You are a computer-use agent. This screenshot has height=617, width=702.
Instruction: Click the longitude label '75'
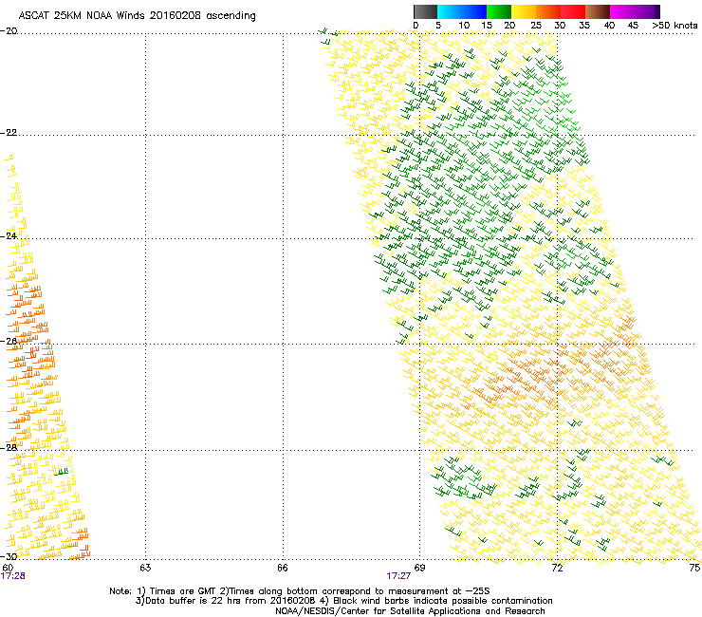[x=694, y=568]
